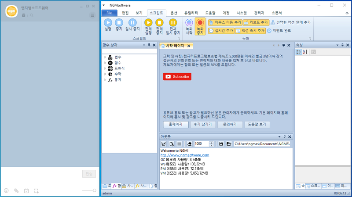Click attachment paperclip icon in chat window
The image size is (352, 197).
pyautogui.click(x=16, y=190)
